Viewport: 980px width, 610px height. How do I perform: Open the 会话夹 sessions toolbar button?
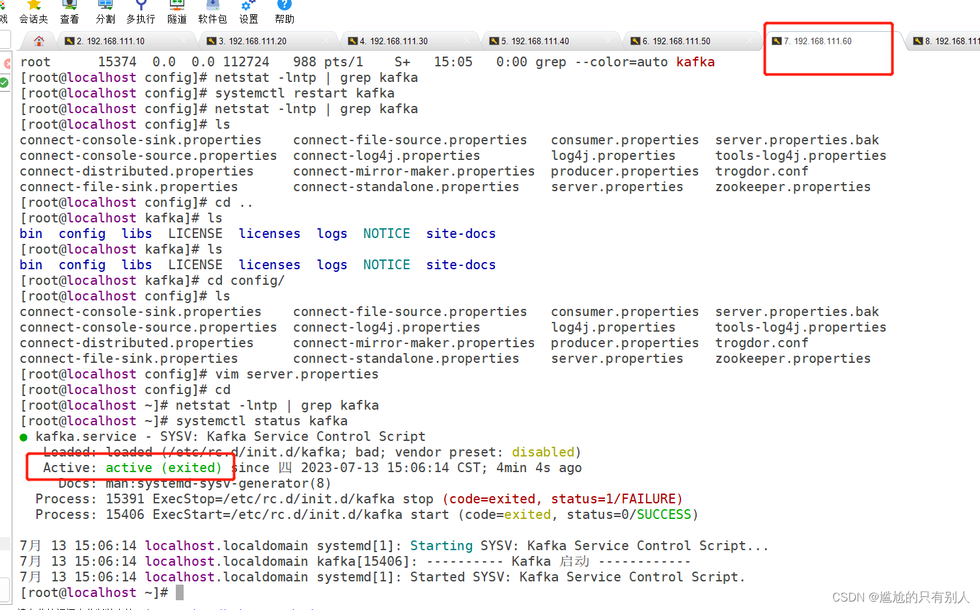(34, 12)
